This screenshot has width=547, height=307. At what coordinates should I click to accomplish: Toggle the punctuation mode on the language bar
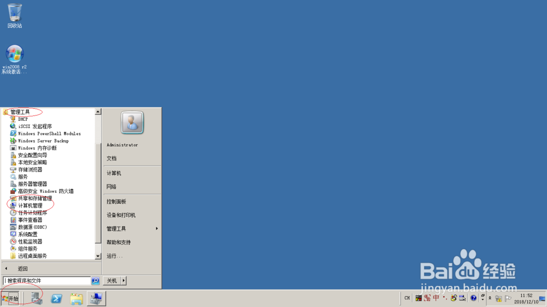click(445, 298)
